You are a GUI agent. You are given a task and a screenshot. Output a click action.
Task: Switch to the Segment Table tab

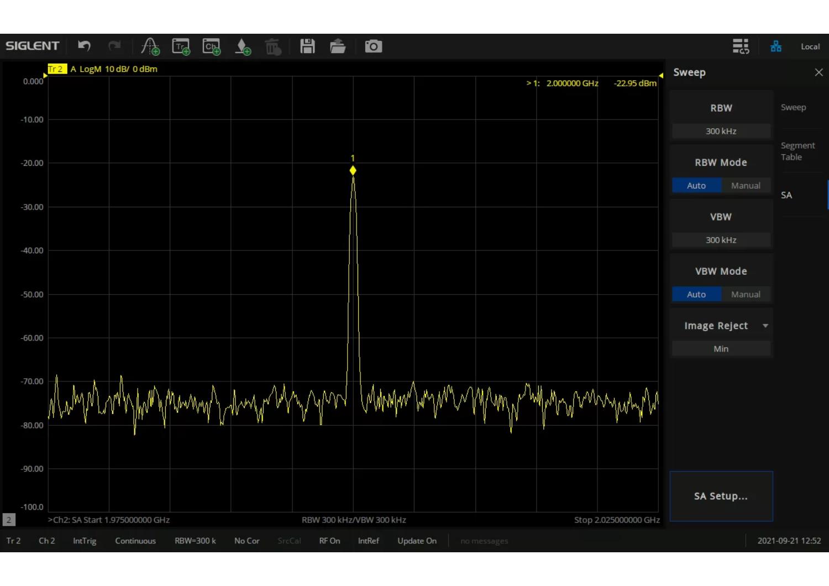pos(797,151)
